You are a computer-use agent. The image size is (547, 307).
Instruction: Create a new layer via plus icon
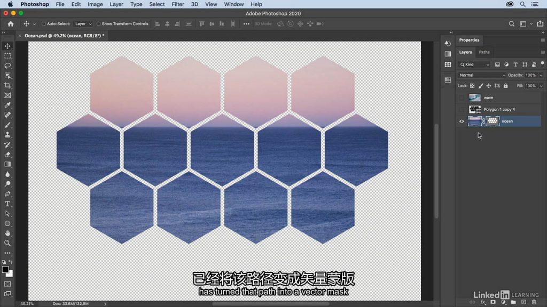(x=523, y=302)
